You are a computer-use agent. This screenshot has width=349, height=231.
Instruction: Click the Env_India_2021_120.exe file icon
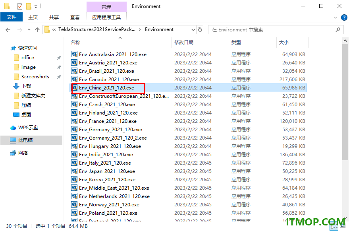74,155
